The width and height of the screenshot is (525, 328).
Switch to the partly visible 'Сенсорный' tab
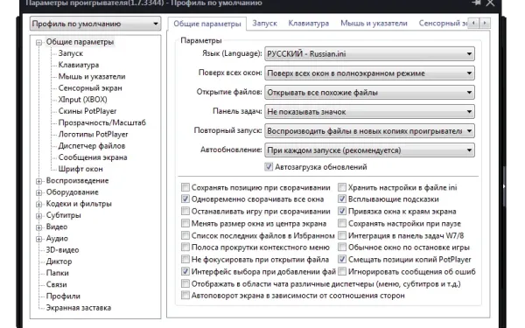click(x=443, y=24)
